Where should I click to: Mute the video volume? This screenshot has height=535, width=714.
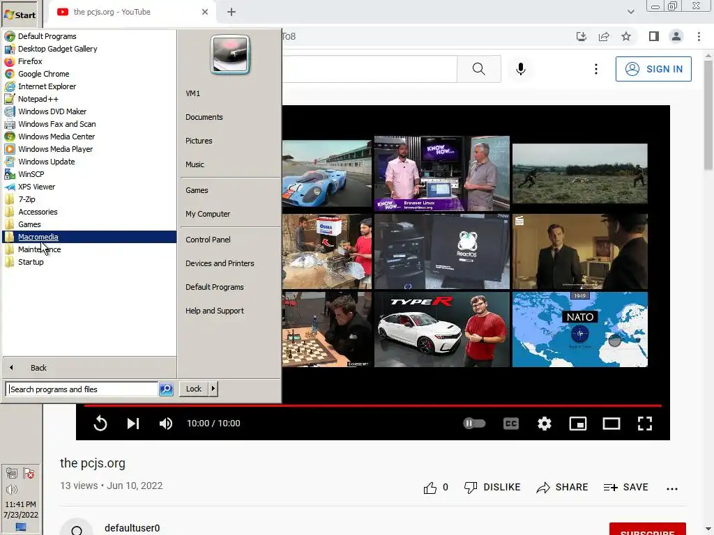click(166, 424)
